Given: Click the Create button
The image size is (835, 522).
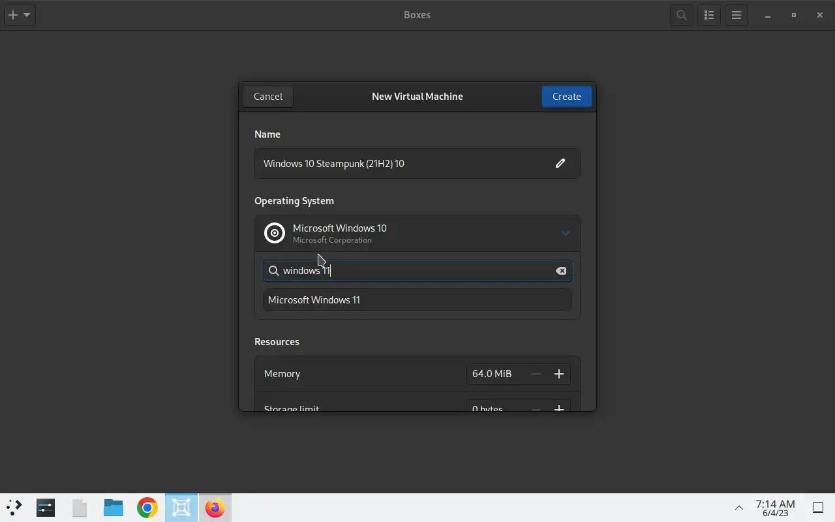Looking at the screenshot, I should point(566,97).
